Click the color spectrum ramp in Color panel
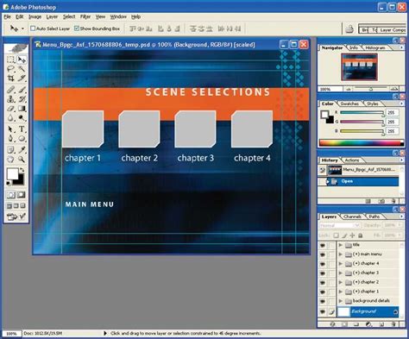409x339 pixels. pos(362,143)
